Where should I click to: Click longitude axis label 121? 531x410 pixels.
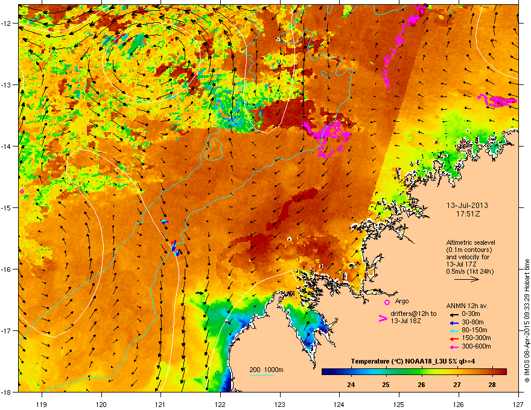pyautogui.click(x=161, y=404)
